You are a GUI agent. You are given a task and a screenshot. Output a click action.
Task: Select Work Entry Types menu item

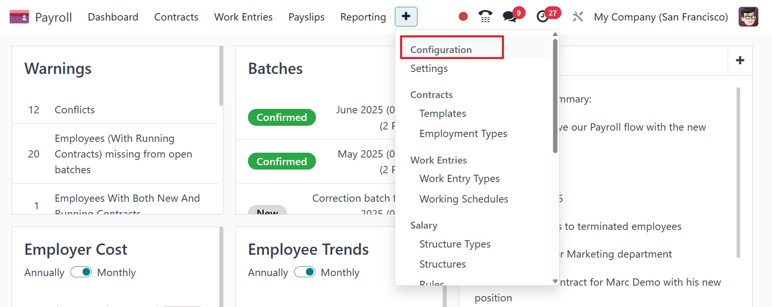459,179
